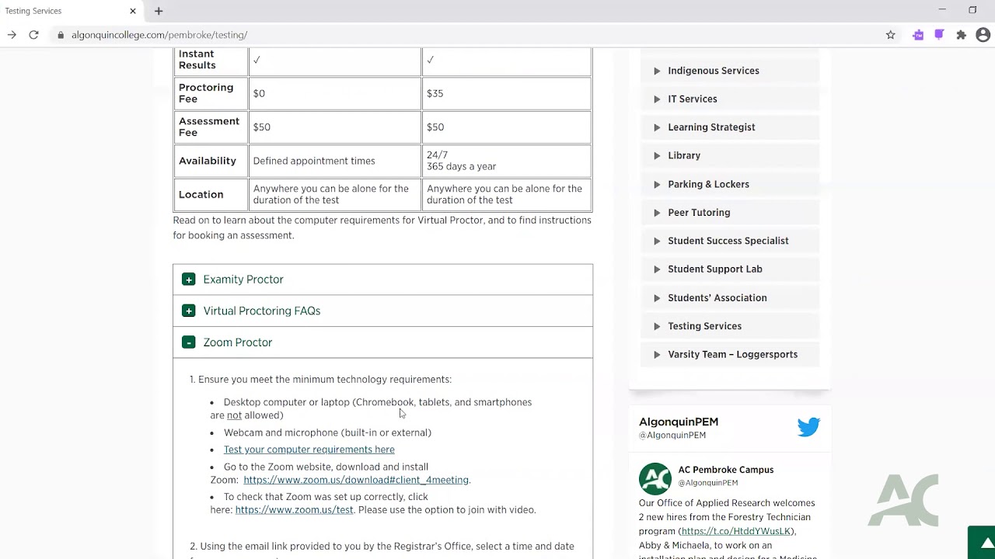Open the second purple extension icon
The width and height of the screenshot is (995, 559).
pyautogui.click(x=939, y=35)
